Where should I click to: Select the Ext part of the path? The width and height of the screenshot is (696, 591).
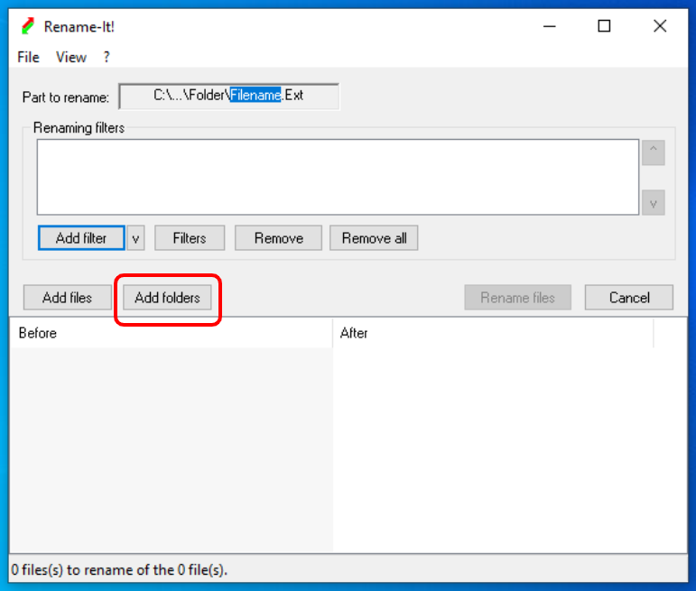point(294,95)
